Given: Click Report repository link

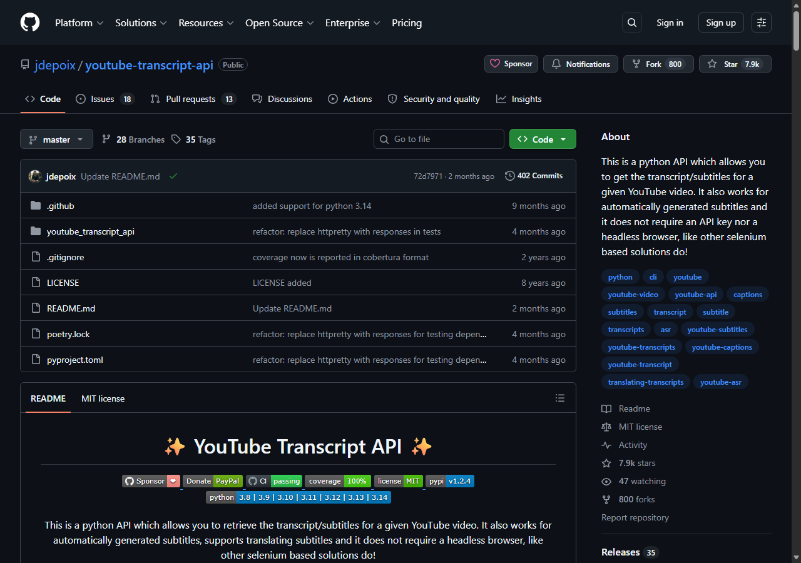Looking at the screenshot, I should click(635, 517).
